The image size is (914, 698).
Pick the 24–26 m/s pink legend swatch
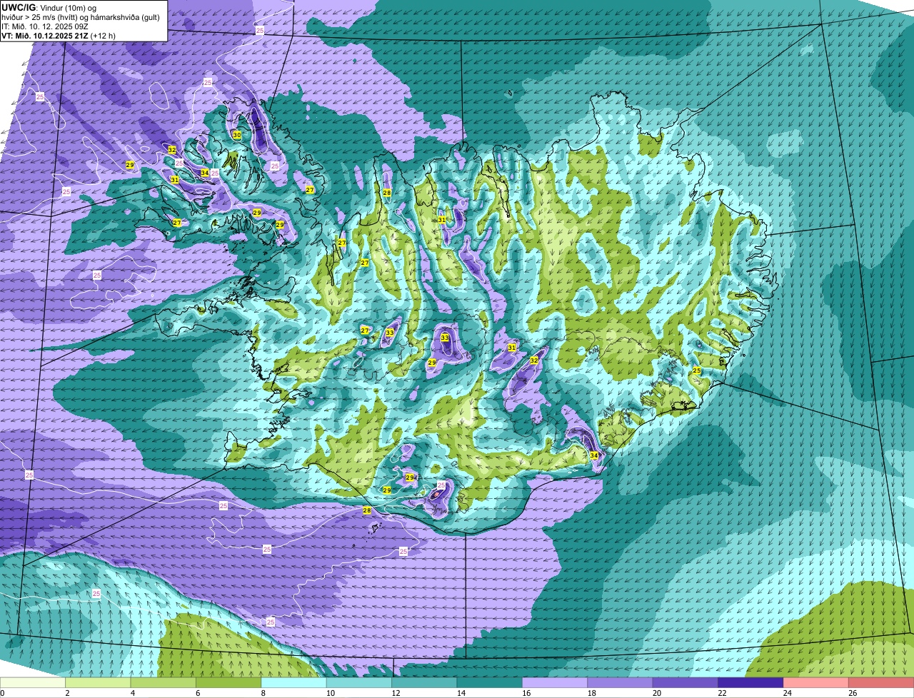(815, 683)
